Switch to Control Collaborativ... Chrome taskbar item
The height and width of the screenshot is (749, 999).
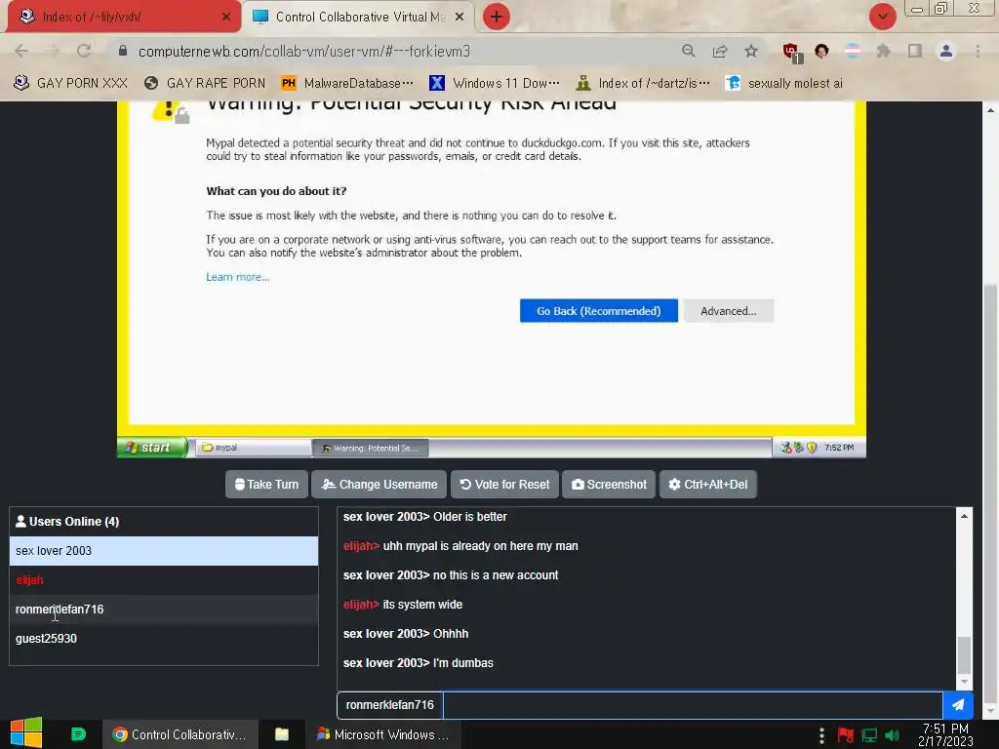(180, 734)
